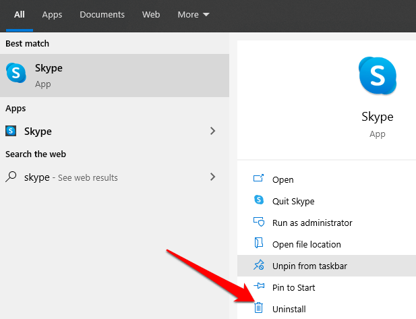Screen dimensions: 416x319
Task: Switch to the Apps tab
Action: [x=52, y=14]
